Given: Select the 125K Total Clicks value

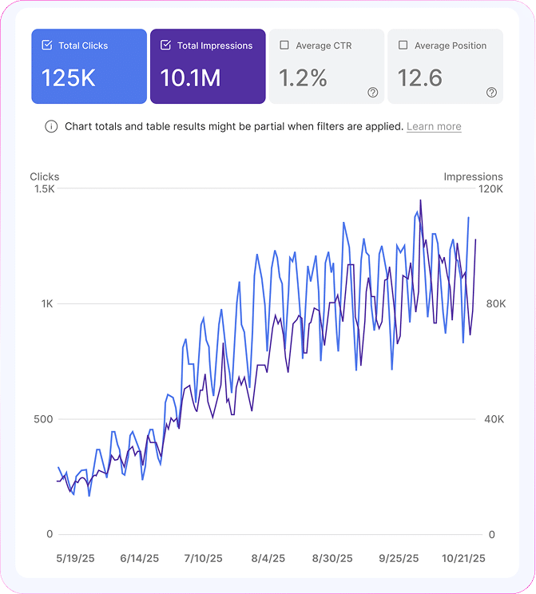Looking at the screenshot, I should tap(69, 77).
